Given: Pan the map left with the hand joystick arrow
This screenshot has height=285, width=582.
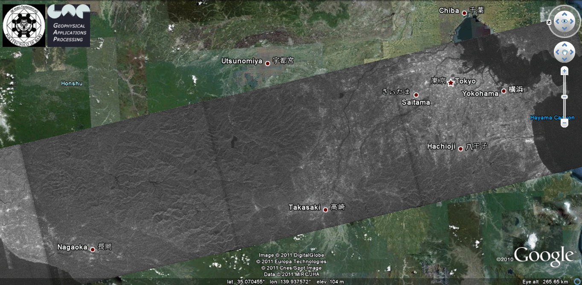Looking at the screenshot, I should click(x=557, y=52).
